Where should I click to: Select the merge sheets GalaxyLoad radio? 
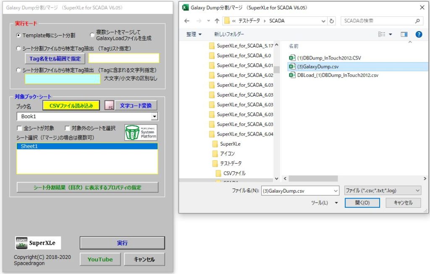coord(92,35)
